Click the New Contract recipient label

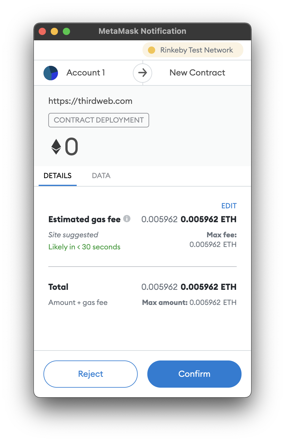click(x=197, y=73)
